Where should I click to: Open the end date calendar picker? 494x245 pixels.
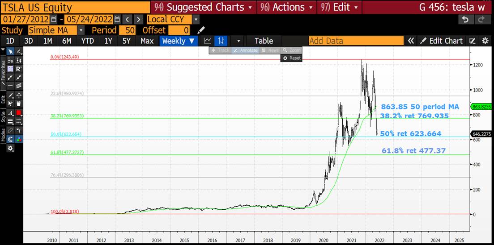coord(118,20)
